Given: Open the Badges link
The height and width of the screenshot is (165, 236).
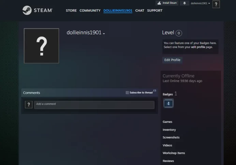Looking at the screenshot, I should click(168, 94).
